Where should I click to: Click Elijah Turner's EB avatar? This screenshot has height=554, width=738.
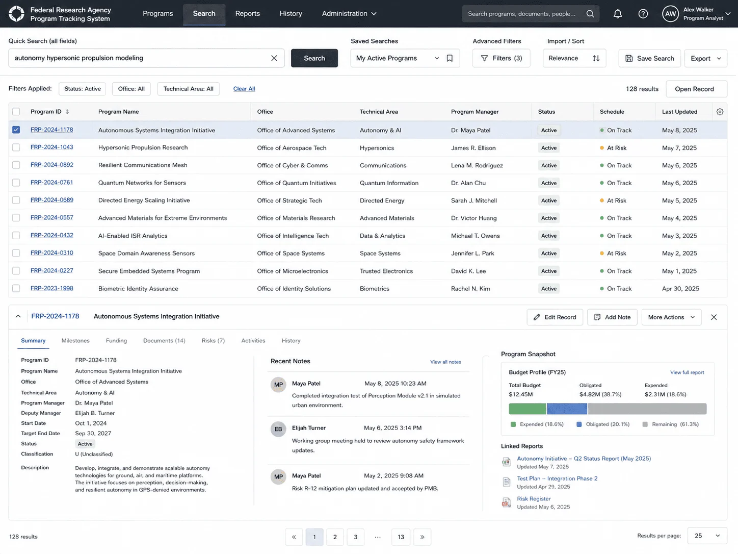click(278, 429)
